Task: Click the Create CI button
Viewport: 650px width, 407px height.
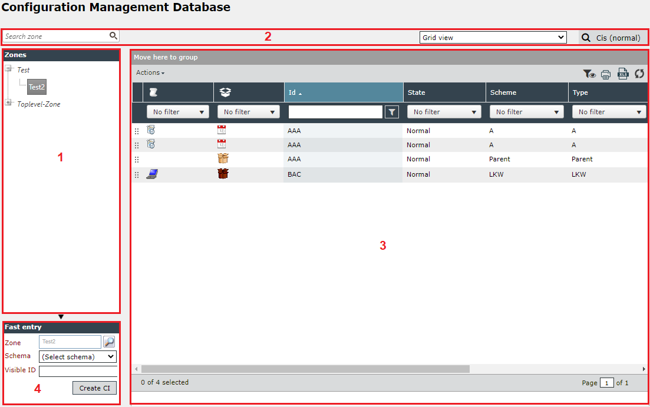Action: coord(94,388)
